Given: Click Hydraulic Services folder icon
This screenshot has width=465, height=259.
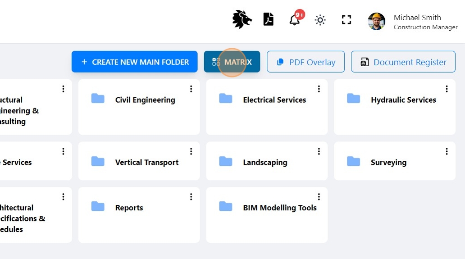Looking at the screenshot, I should (354, 98).
